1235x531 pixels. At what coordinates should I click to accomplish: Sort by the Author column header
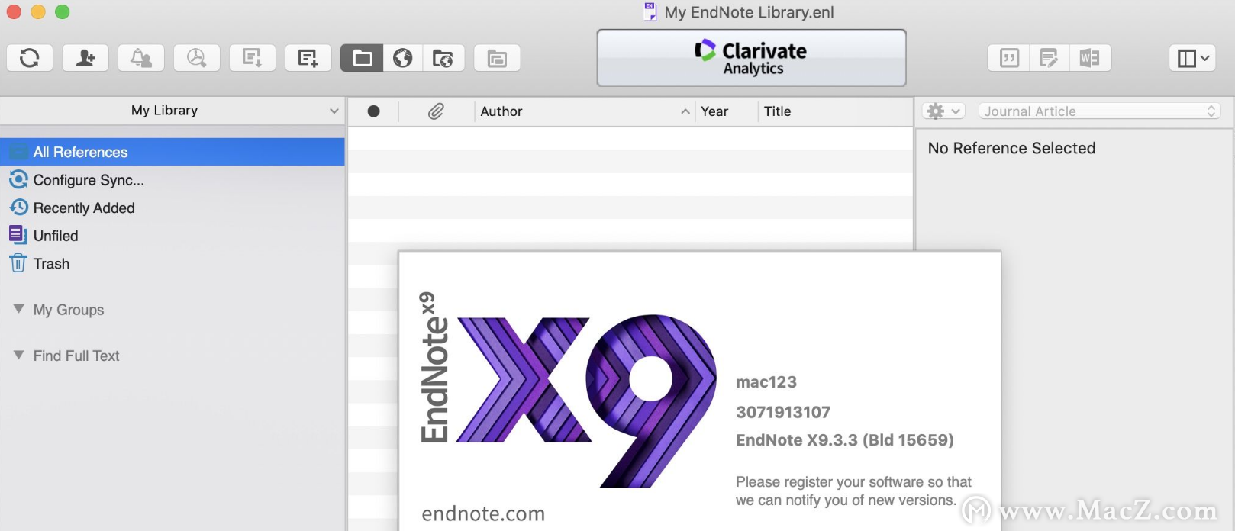585,111
